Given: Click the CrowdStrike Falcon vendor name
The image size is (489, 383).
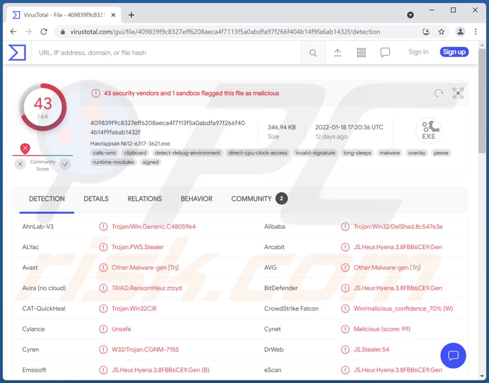Looking at the screenshot, I should (292, 309).
